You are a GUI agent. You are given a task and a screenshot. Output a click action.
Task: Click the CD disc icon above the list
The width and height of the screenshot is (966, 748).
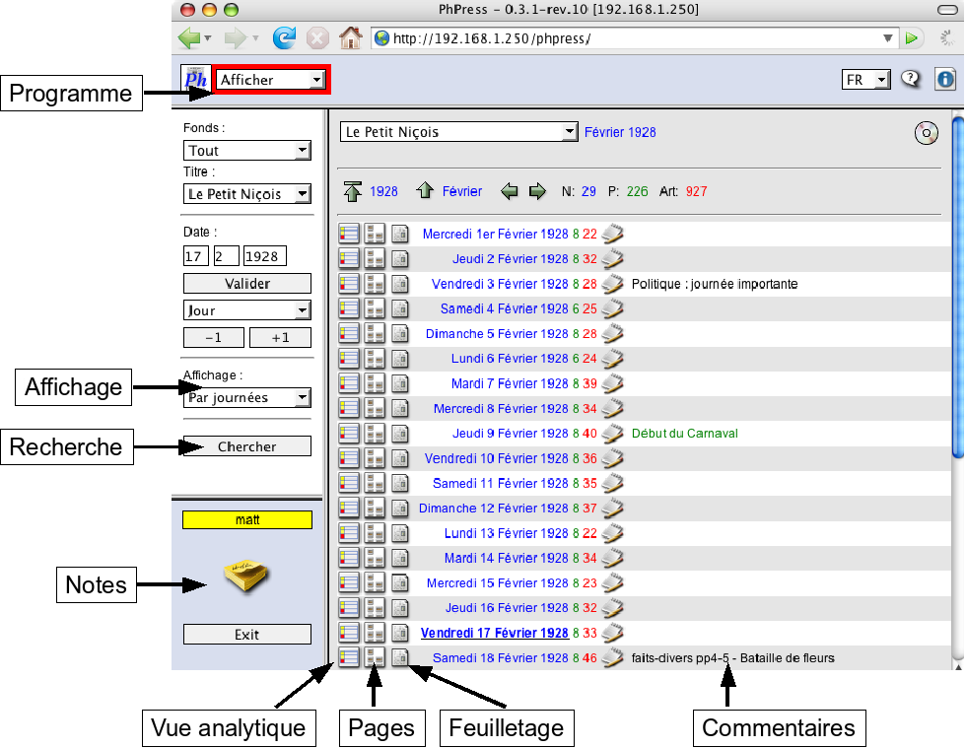click(x=926, y=132)
